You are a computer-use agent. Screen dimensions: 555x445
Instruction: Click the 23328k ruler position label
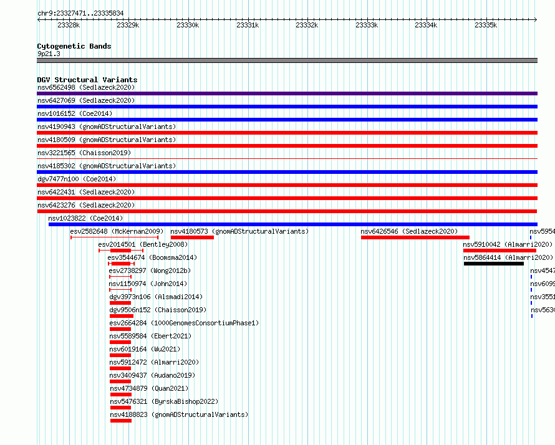[69, 25]
